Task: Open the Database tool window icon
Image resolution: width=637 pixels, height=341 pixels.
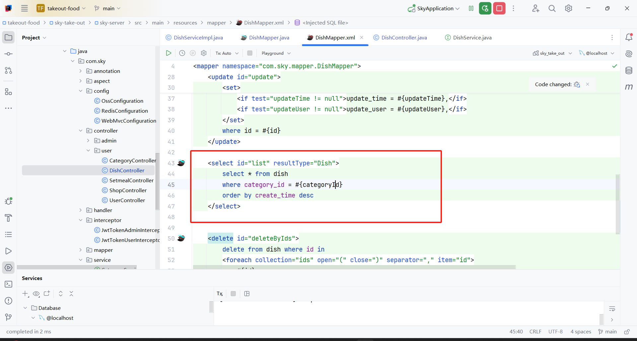Action: coord(629,71)
